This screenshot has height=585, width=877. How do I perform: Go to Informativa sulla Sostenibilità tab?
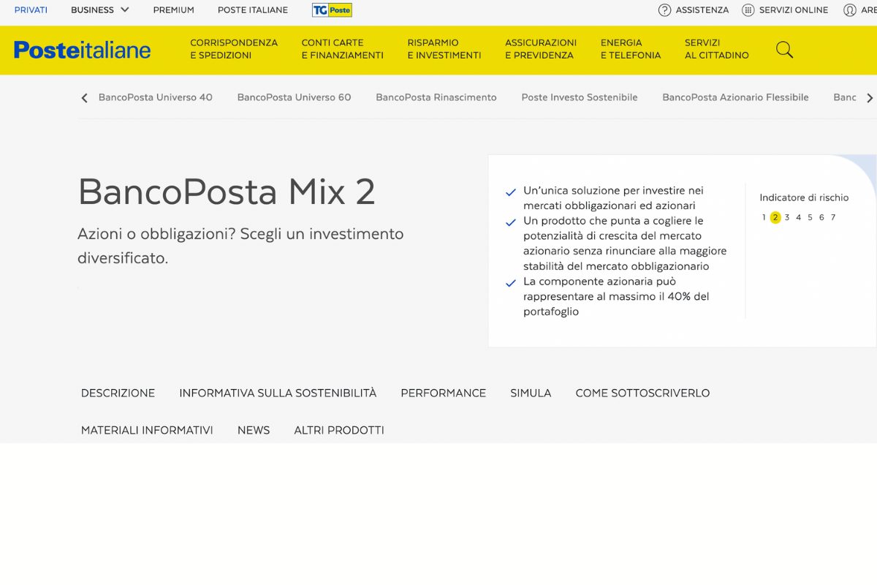(278, 393)
